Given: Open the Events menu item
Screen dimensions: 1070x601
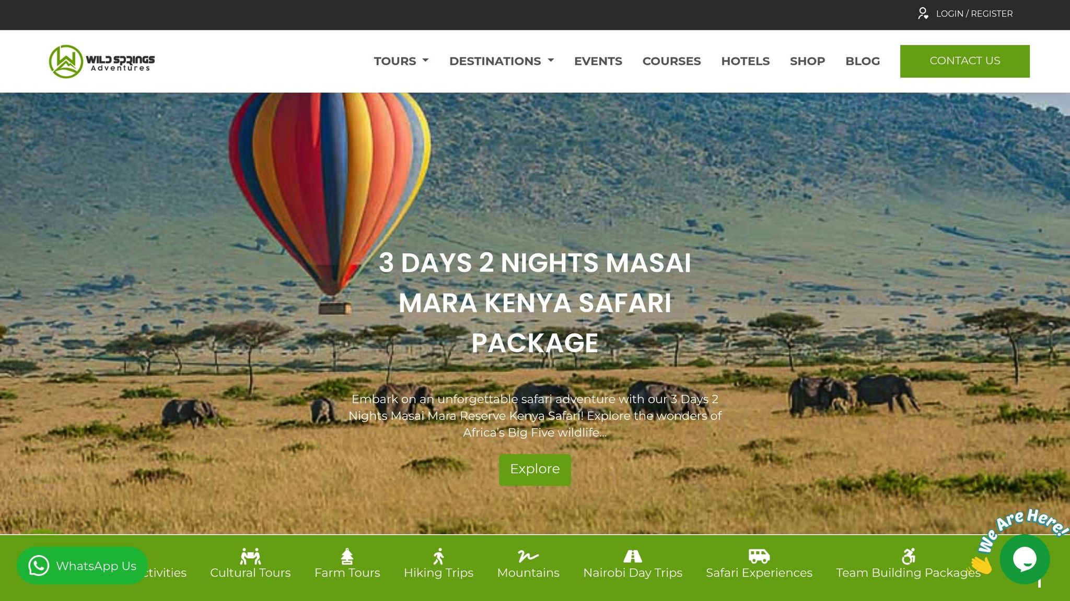Looking at the screenshot, I should [598, 61].
